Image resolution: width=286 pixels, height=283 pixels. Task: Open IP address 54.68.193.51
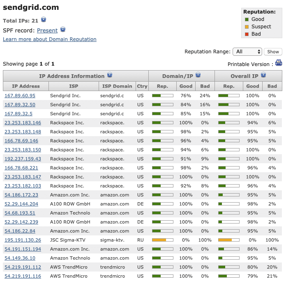[20, 213]
